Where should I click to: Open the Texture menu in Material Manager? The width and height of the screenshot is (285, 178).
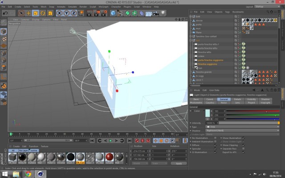(x=45, y=146)
